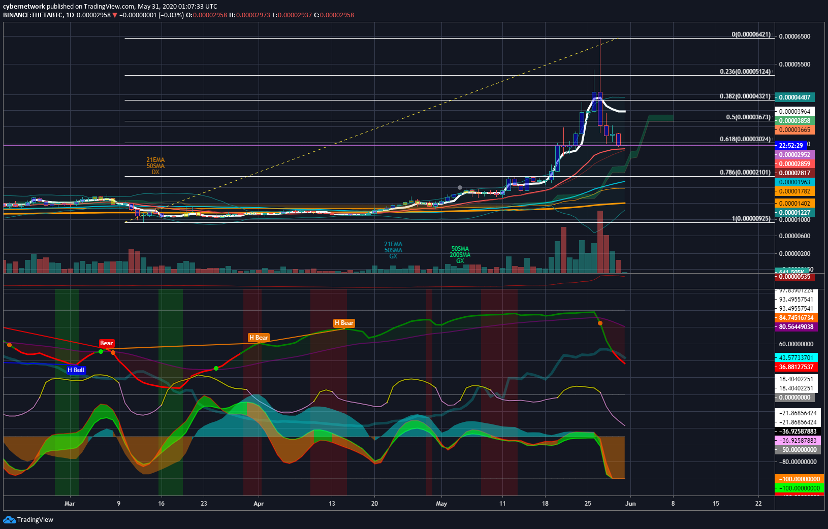Open the cybernetwork author name
Image resolution: width=828 pixels, height=529 pixels.
pos(24,7)
